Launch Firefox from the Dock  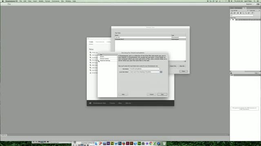coord(124,143)
